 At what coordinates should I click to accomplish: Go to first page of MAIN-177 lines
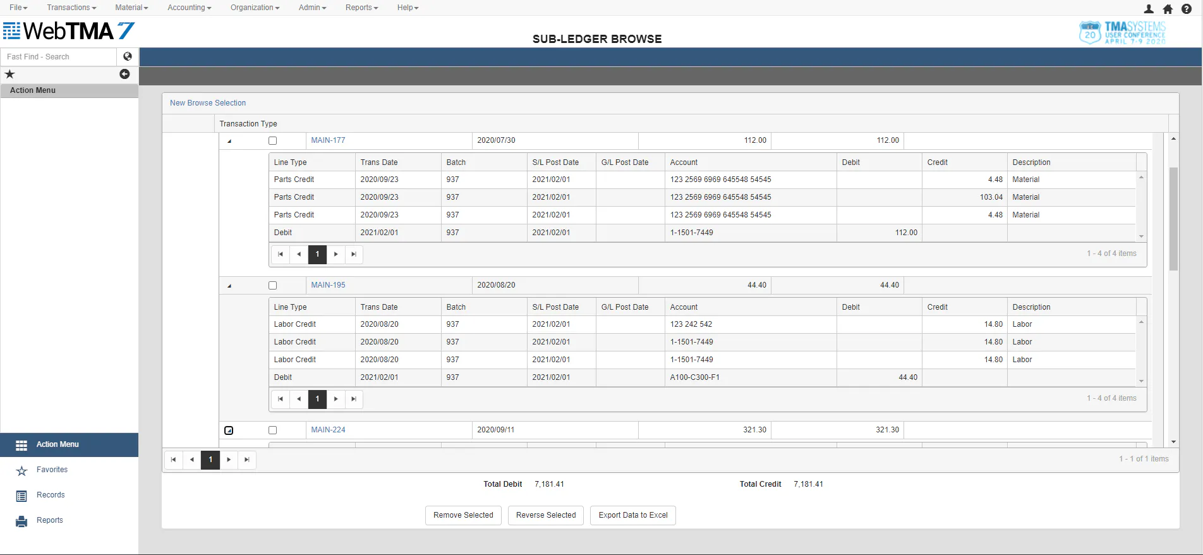point(281,254)
